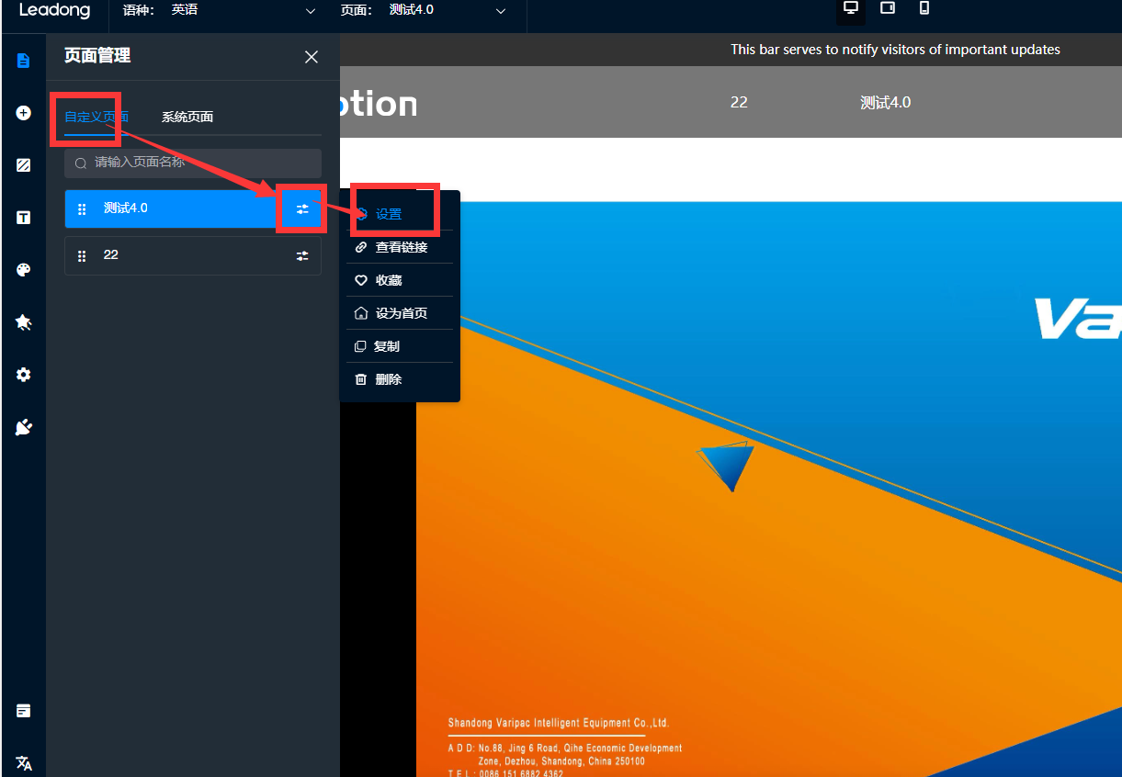The width and height of the screenshot is (1122, 777).
Task: Close the 页面管理 panel
Action: [312, 57]
